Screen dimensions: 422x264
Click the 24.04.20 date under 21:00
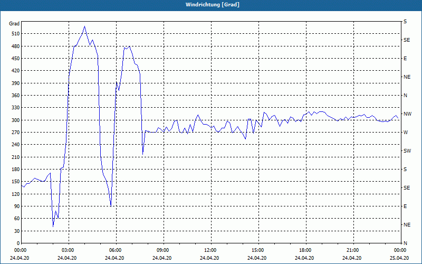tap(352, 258)
